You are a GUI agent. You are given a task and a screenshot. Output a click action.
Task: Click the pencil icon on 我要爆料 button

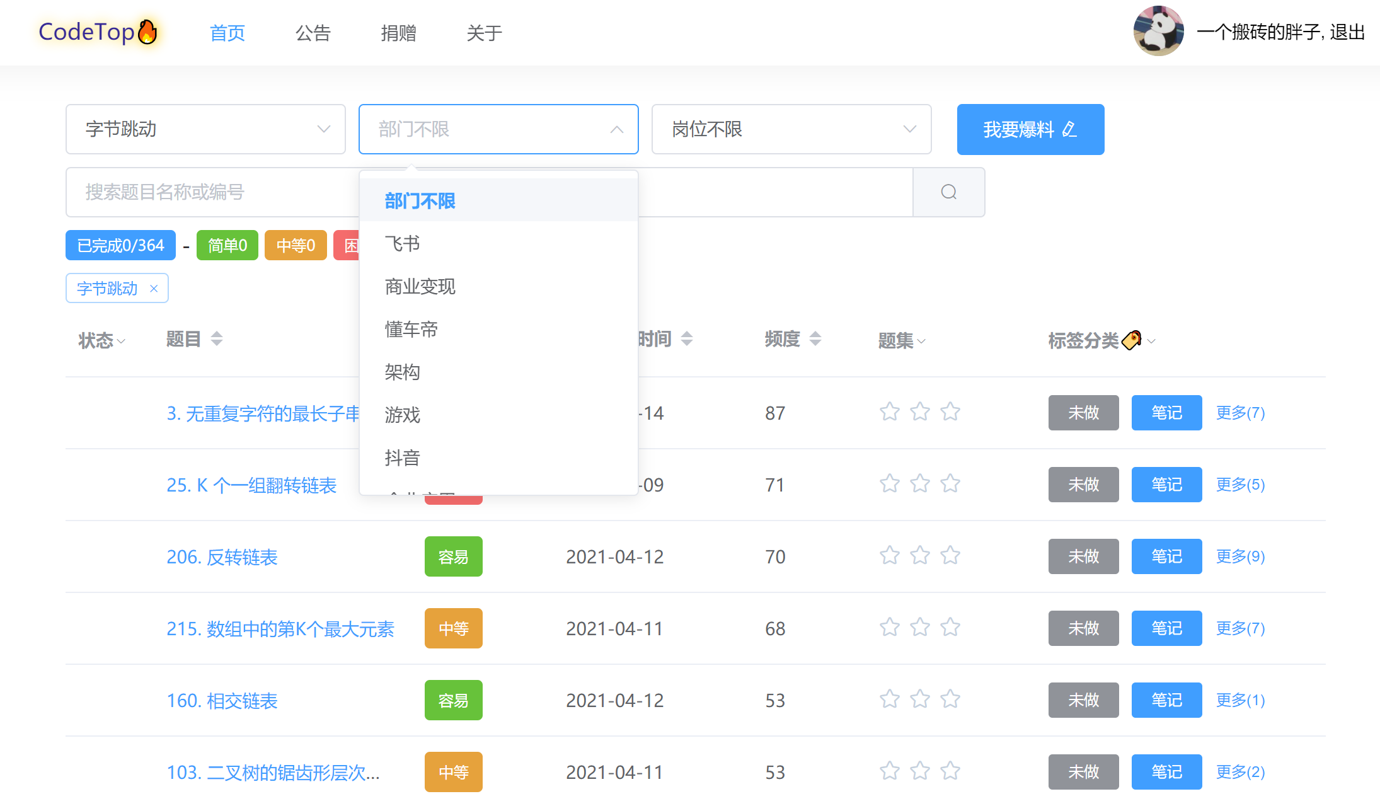tap(1069, 129)
